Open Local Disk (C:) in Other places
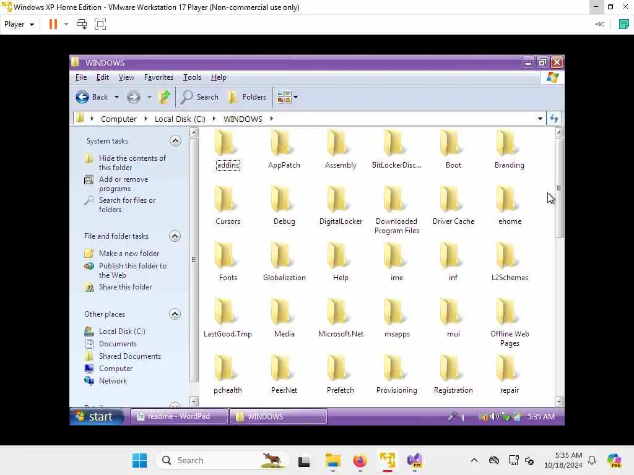The height and width of the screenshot is (475, 634). coord(122,332)
